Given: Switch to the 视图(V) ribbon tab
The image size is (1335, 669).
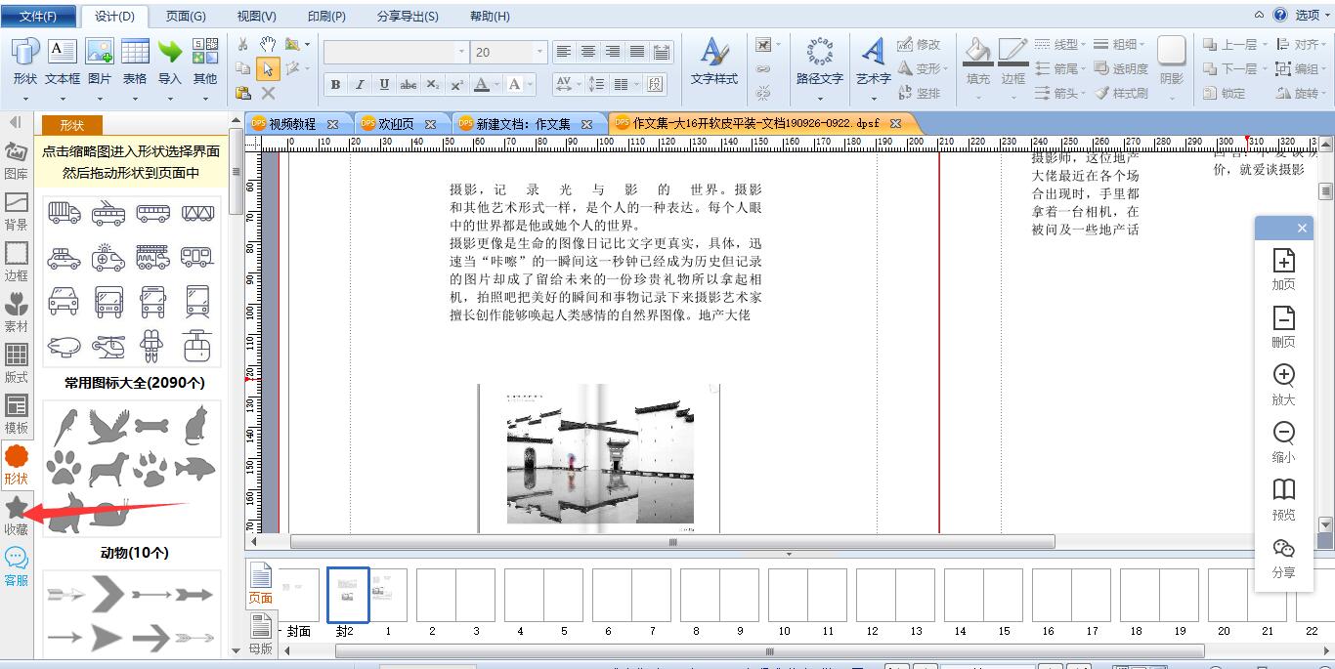Looking at the screenshot, I should [257, 16].
